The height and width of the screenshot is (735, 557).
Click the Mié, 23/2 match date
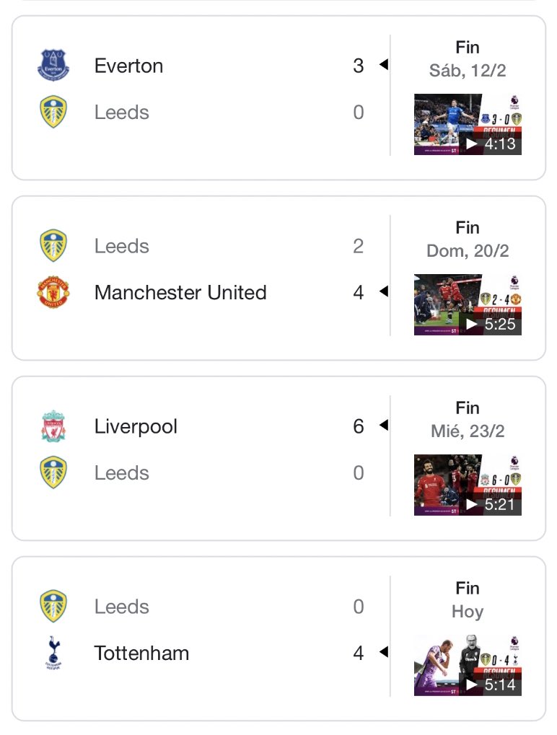[468, 431]
